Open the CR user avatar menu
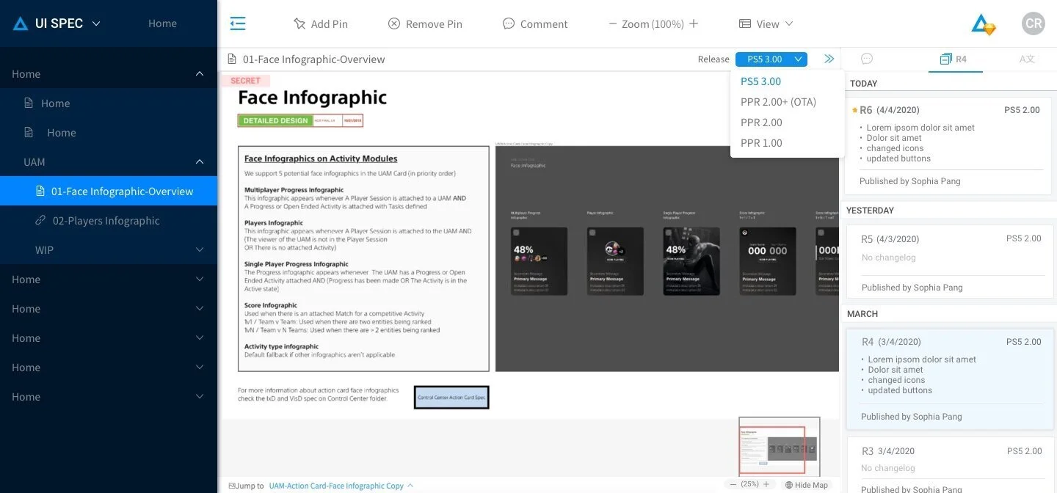 [x=1034, y=23]
